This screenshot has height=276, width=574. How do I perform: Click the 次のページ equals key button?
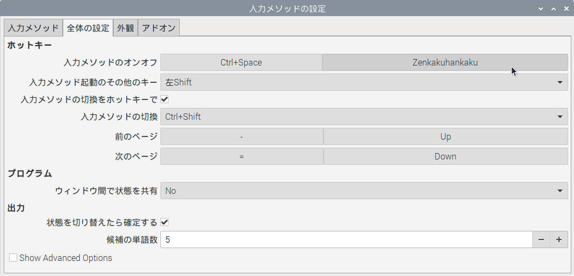point(241,157)
